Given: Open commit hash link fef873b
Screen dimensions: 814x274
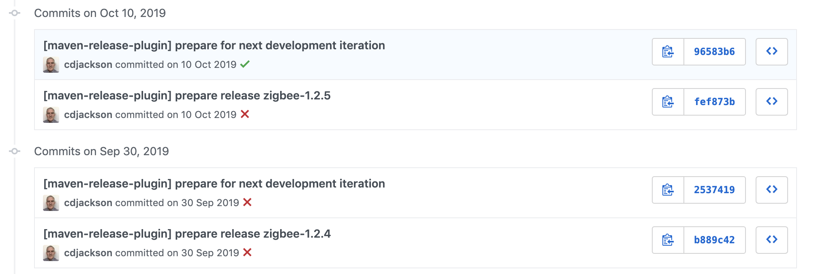Looking at the screenshot, I should [714, 102].
